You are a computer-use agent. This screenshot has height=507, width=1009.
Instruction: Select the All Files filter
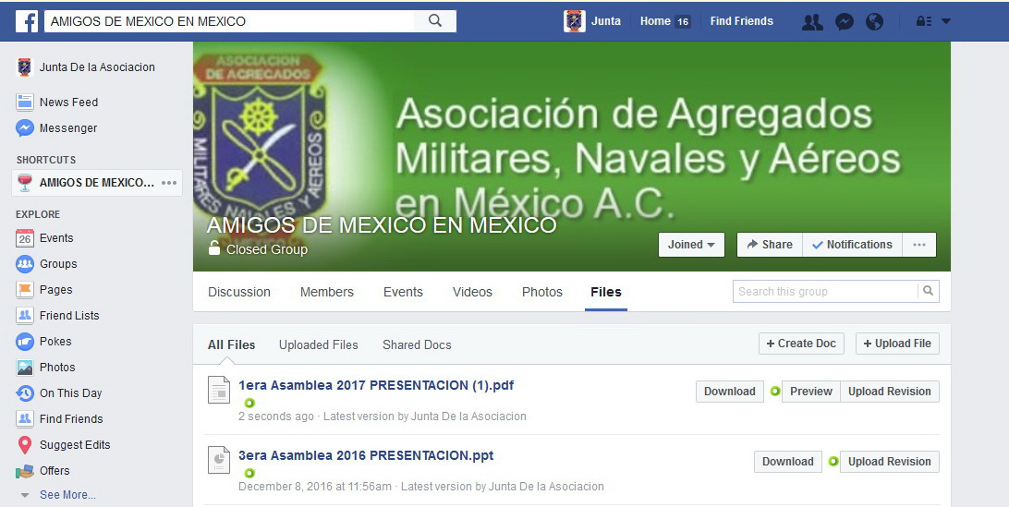231,344
